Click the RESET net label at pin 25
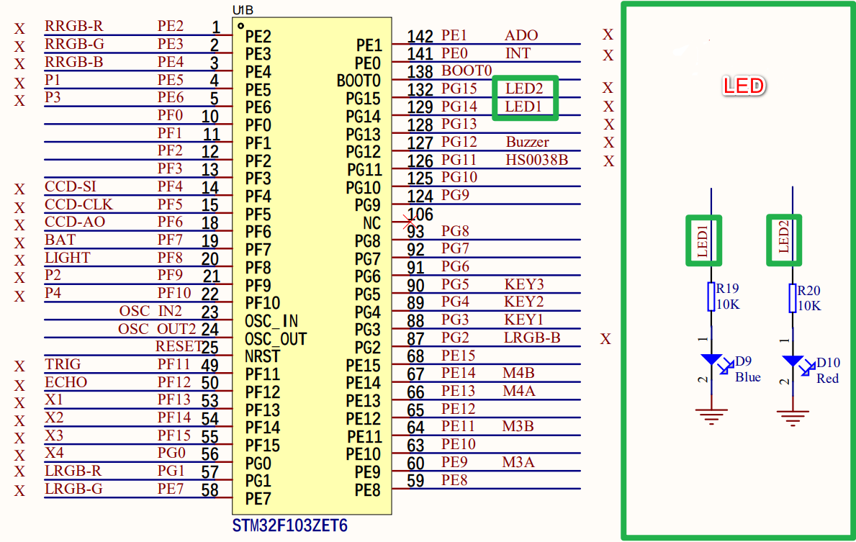 [179, 346]
